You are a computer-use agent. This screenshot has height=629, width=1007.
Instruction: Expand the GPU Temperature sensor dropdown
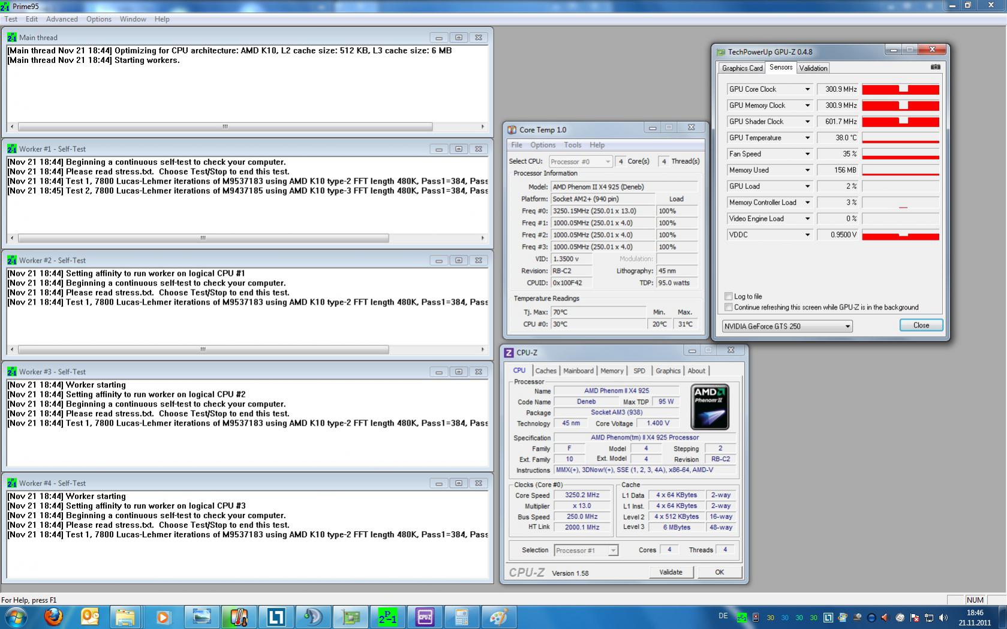coord(807,138)
